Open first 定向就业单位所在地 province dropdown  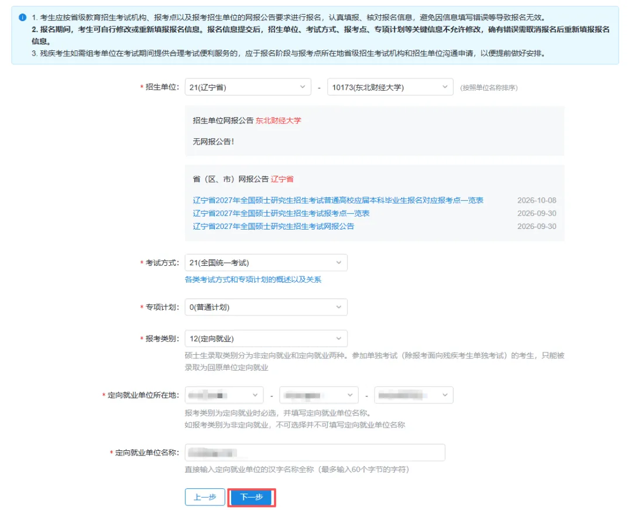pyautogui.click(x=224, y=395)
